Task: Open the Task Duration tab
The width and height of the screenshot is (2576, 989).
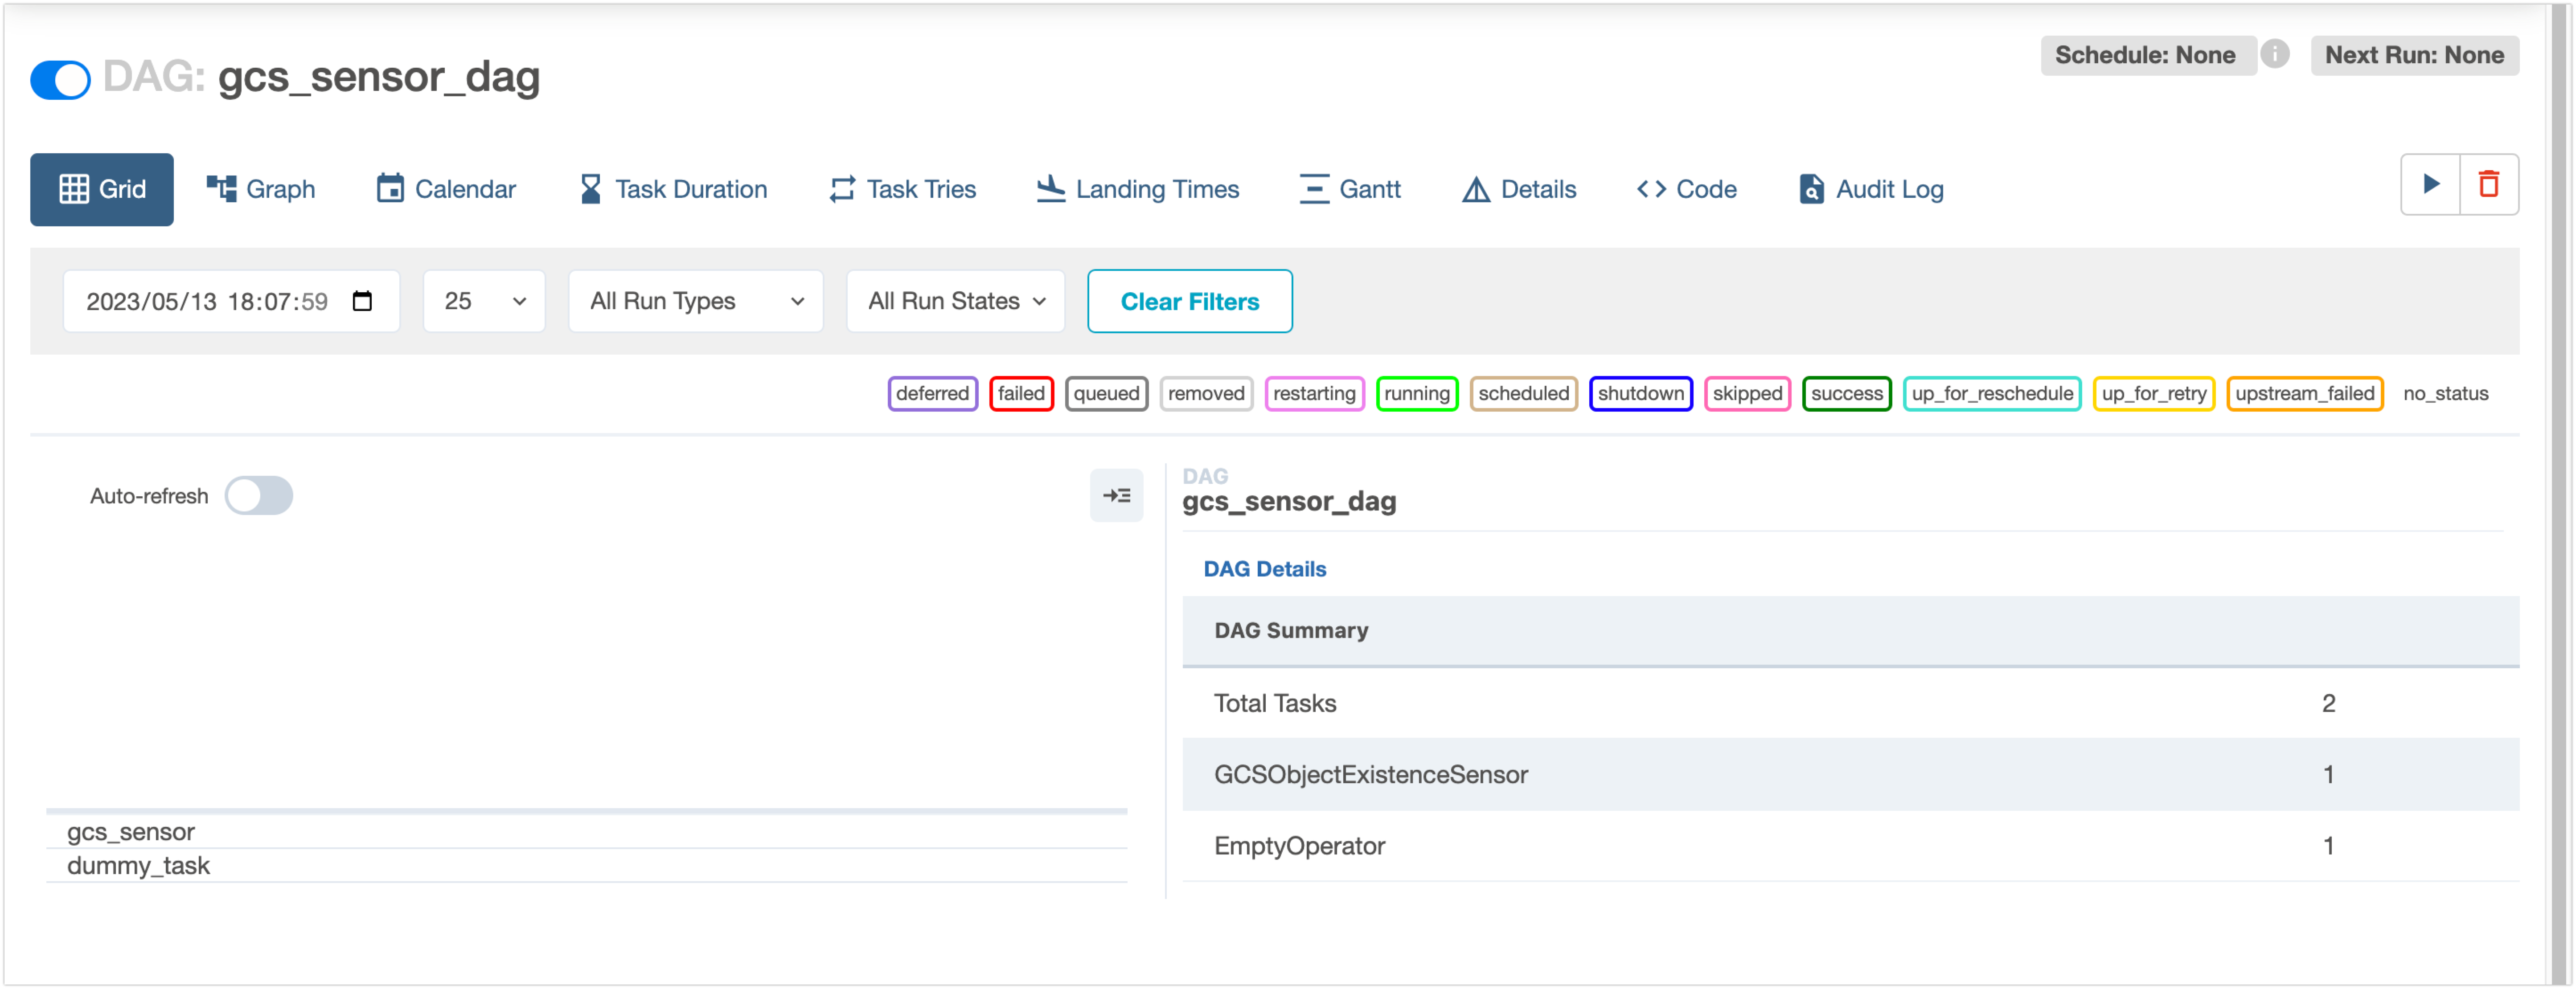Action: pyautogui.click(x=673, y=189)
